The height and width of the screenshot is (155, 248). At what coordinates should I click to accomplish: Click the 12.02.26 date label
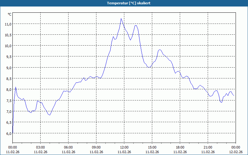236,152
